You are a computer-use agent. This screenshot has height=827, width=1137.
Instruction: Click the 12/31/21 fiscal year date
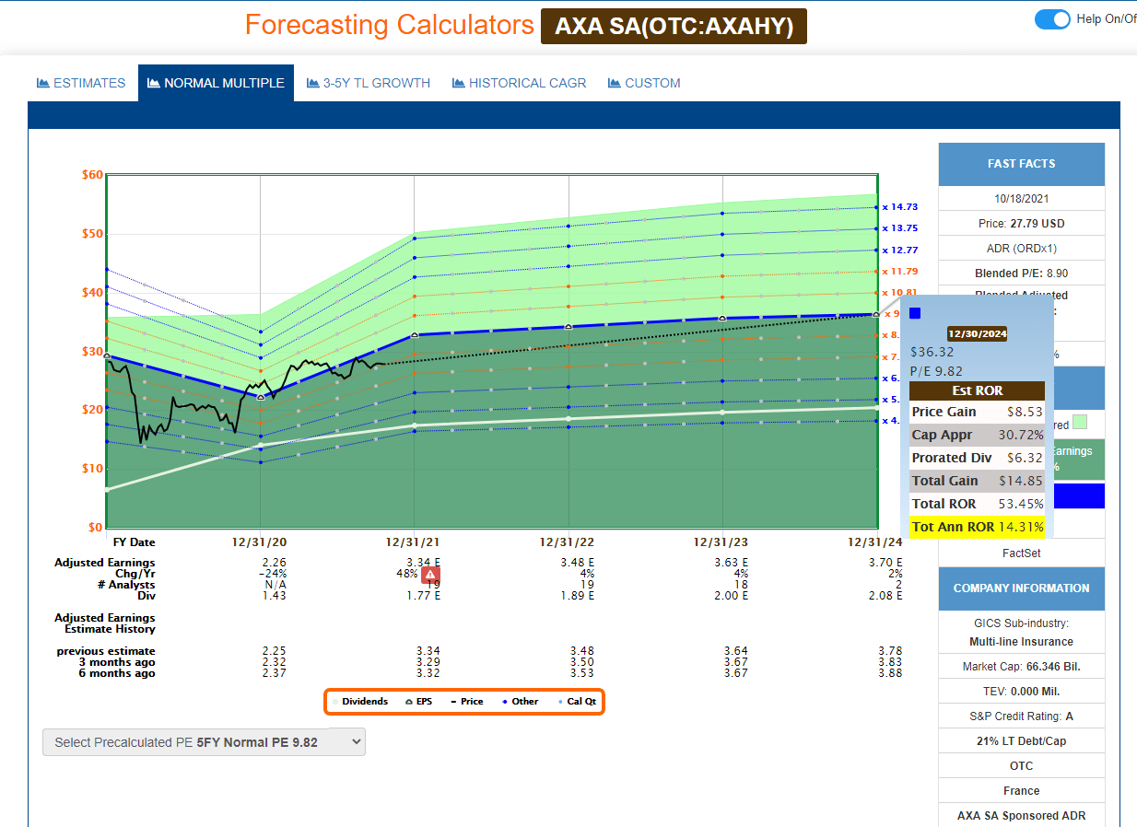[414, 542]
